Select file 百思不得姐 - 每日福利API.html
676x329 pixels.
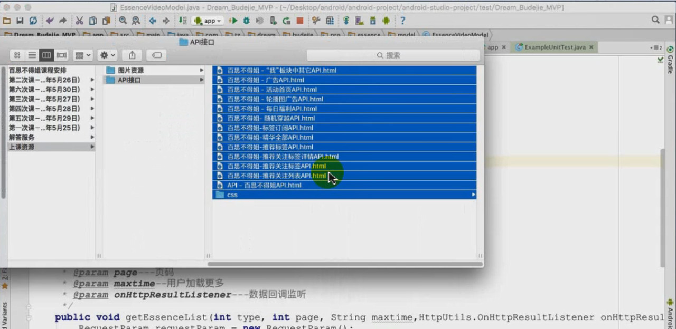(344, 109)
